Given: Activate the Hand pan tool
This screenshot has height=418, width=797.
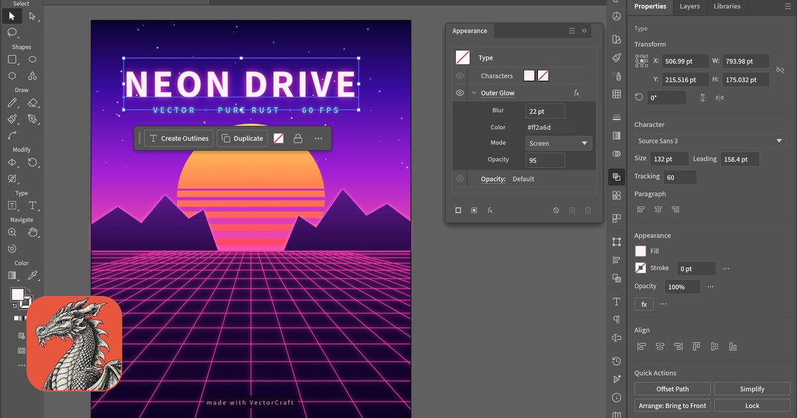Looking at the screenshot, I should coord(33,232).
